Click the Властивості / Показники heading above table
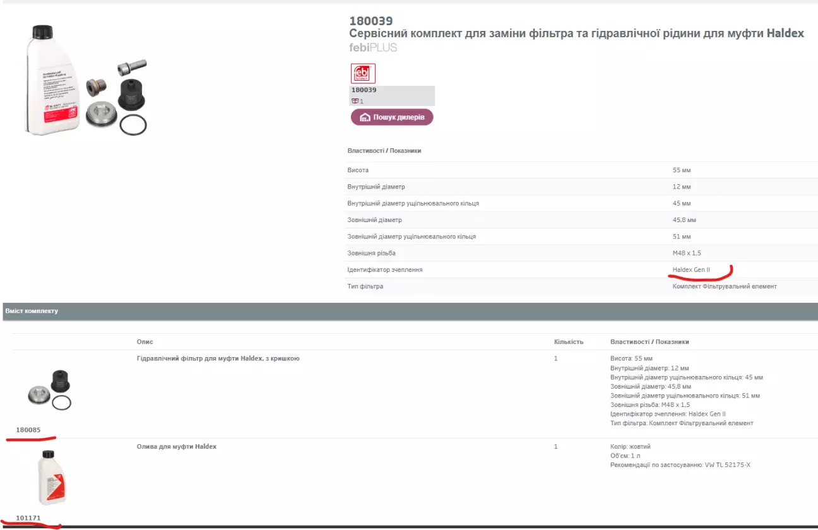Viewport: 818px width, 530px height. (x=384, y=151)
